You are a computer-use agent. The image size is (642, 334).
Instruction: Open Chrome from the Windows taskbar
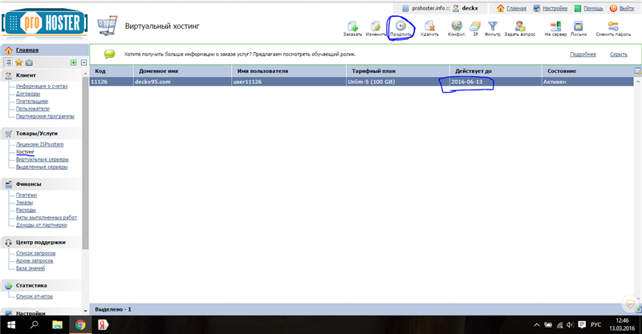click(80, 324)
